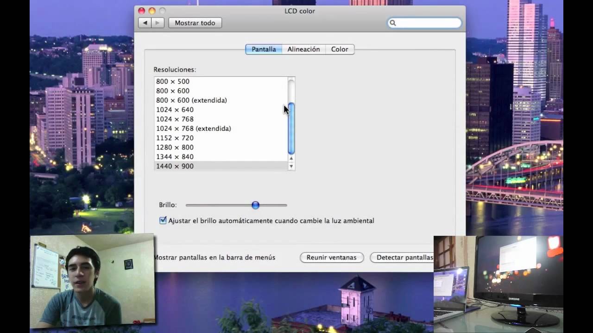Image resolution: width=593 pixels, height=333 pixels.
Task: Click the webcam video thumbnail
Action: pos(92,280)
